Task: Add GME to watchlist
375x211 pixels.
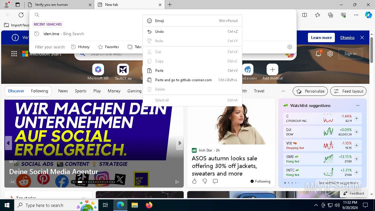Action: pyautogui.click(x=357, y=159)
